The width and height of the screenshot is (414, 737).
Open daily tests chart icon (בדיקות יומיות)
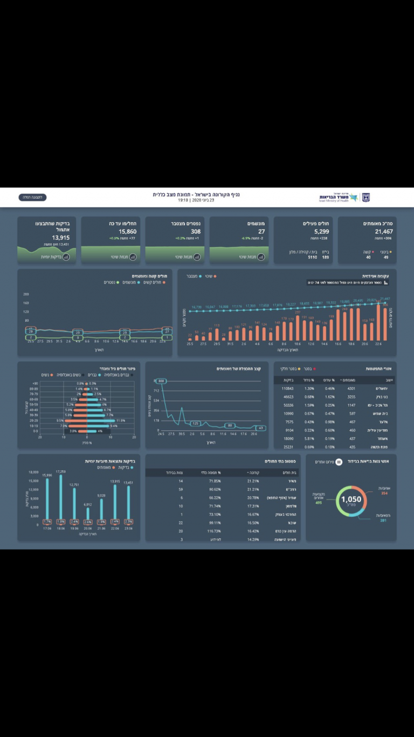pos(66,257)
